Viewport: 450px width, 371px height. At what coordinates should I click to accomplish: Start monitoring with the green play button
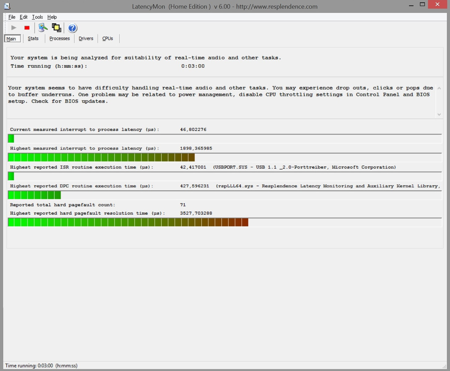coord(14,28)
